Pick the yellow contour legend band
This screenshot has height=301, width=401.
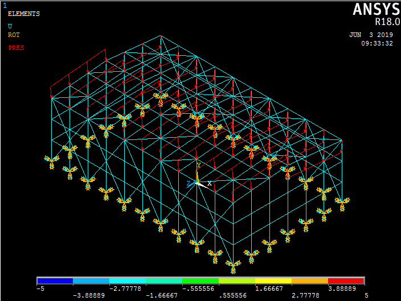(273, 281)
